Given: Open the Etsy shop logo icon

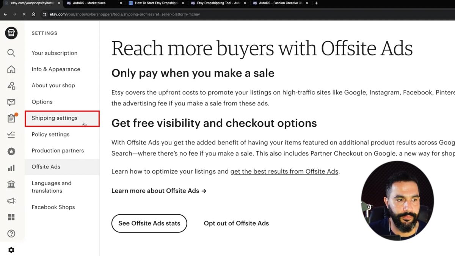Looking at the screenshot, I should (11, 33).
